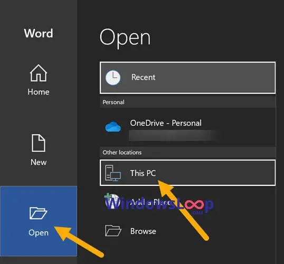Click the New blank document icon

[39, 143]
